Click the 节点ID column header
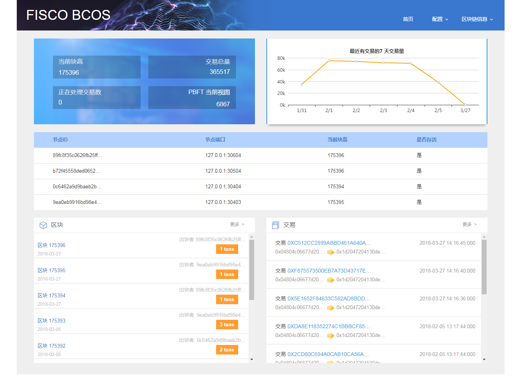The height and width of the screenshot is (377, 524). point(60,140)
